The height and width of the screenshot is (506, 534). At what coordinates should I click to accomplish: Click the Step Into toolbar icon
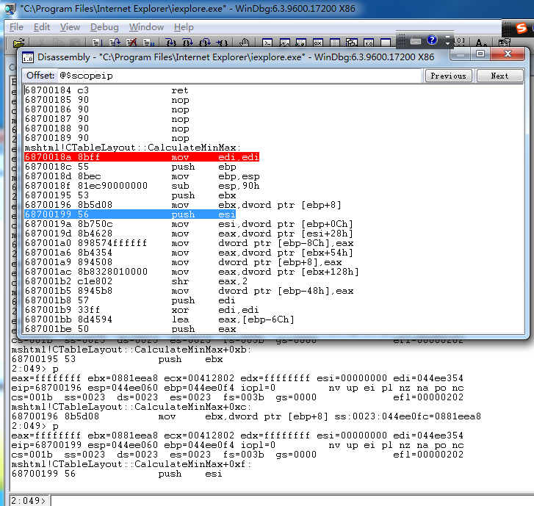click(x=170, y=43)
